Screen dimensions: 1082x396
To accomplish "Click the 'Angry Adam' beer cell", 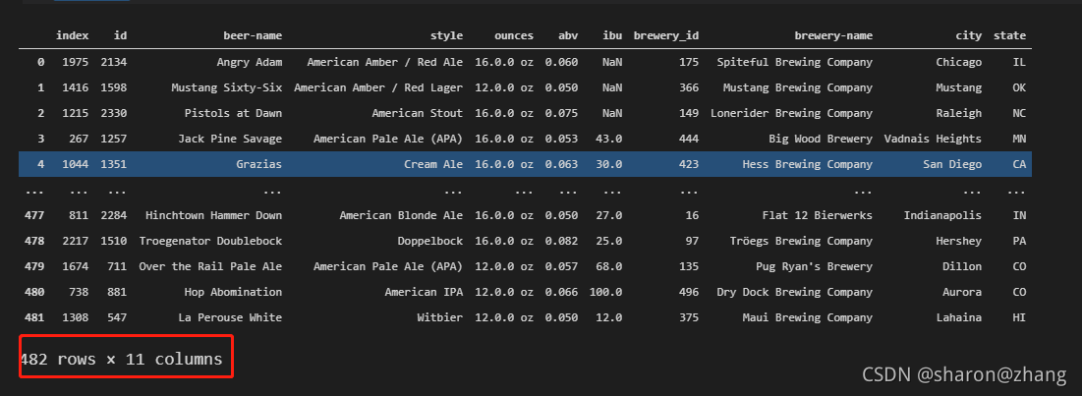I will tap(250, 62).
